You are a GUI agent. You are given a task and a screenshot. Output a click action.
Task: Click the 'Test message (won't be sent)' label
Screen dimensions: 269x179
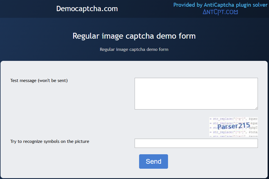(39, 81)
